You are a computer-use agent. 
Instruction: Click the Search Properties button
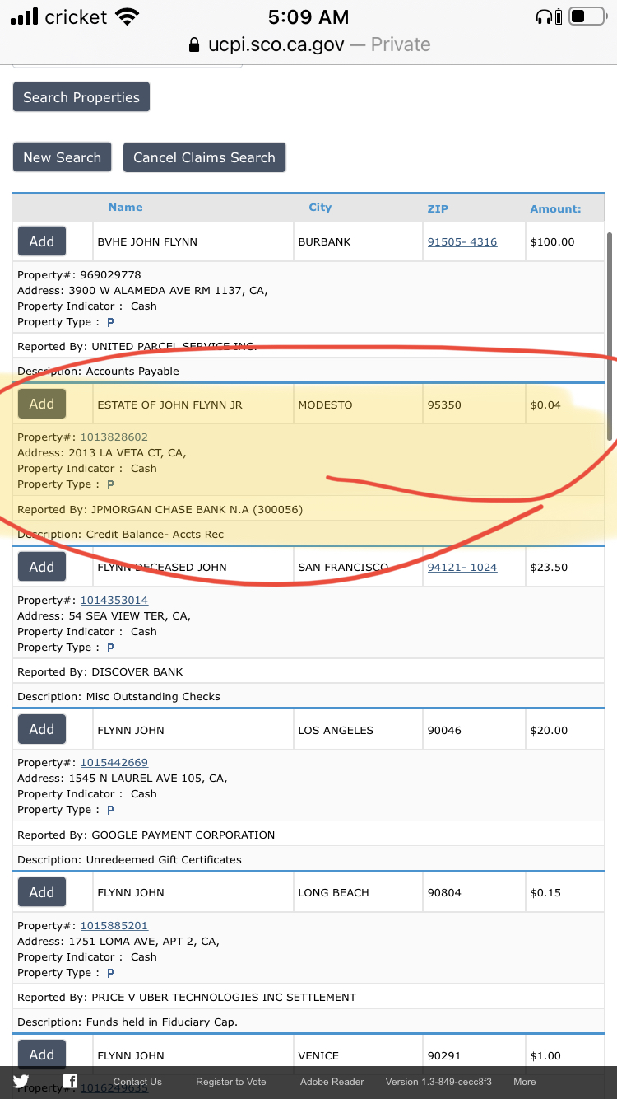pyautogui.click(x=81, y=97)
